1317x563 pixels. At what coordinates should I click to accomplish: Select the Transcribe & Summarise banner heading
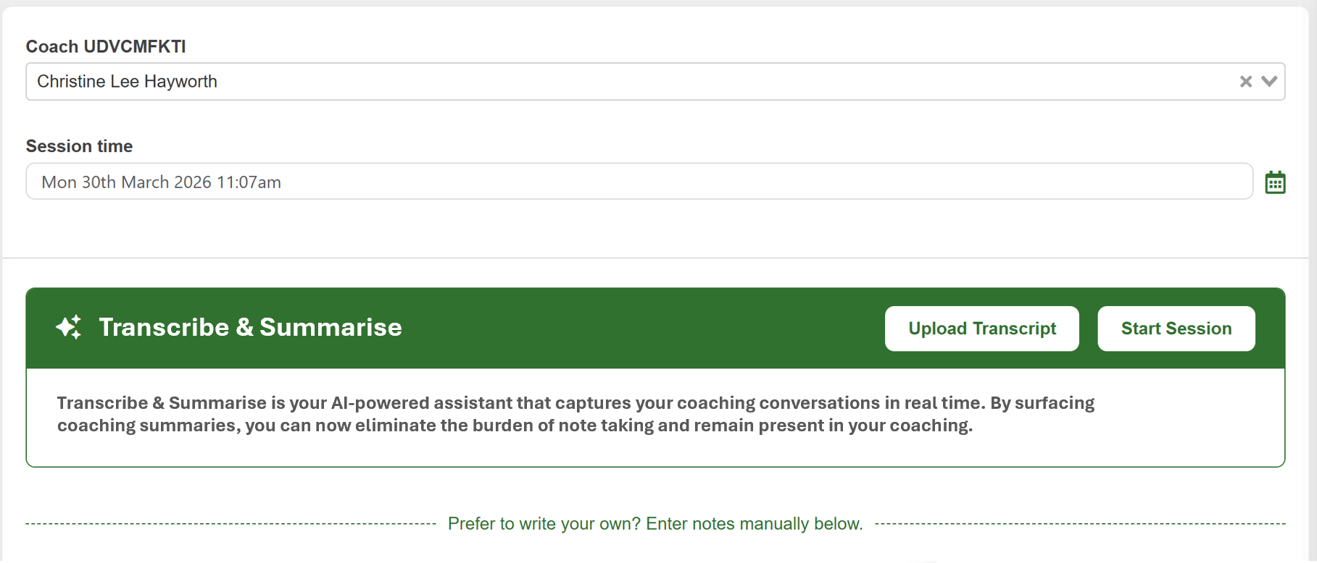click(250, 328)
